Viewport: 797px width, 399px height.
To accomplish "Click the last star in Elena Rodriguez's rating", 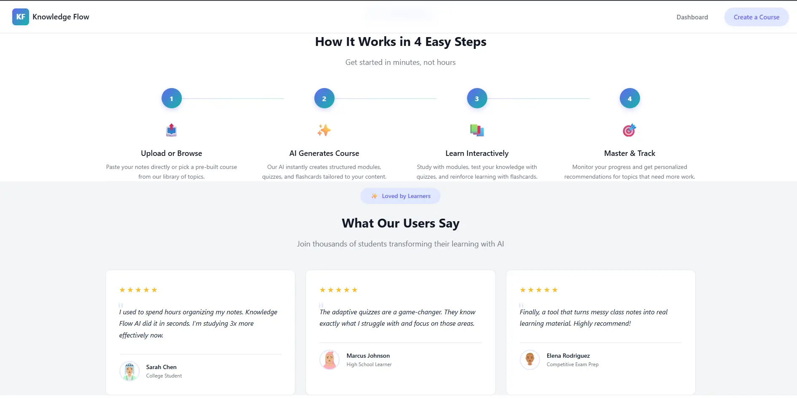I will tap(554, 290).
